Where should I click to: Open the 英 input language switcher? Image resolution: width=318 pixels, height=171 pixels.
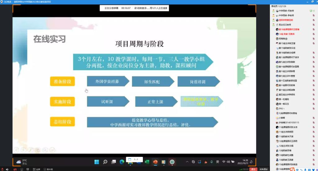tap(217, 162)
